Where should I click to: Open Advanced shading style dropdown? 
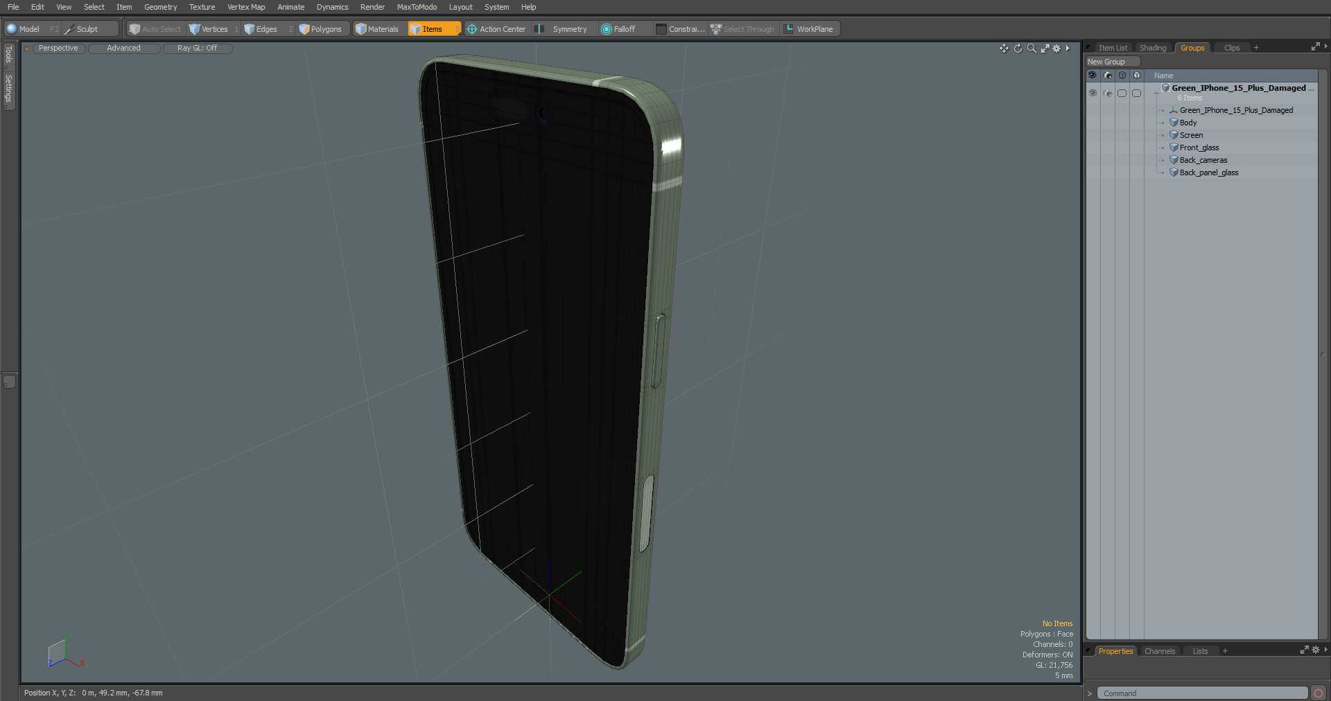123,48
